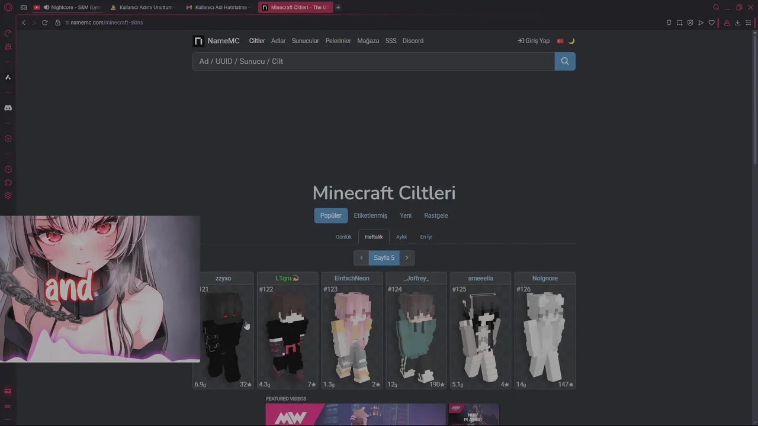Open Mağaza in the NameMC navbar
Screen dimensions: 758x426
[368, 41]
